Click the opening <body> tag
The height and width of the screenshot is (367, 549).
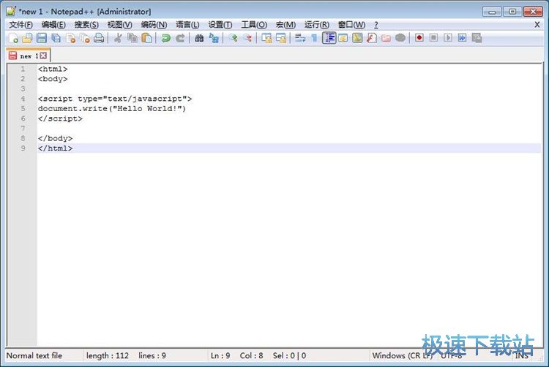coord(53,79)
